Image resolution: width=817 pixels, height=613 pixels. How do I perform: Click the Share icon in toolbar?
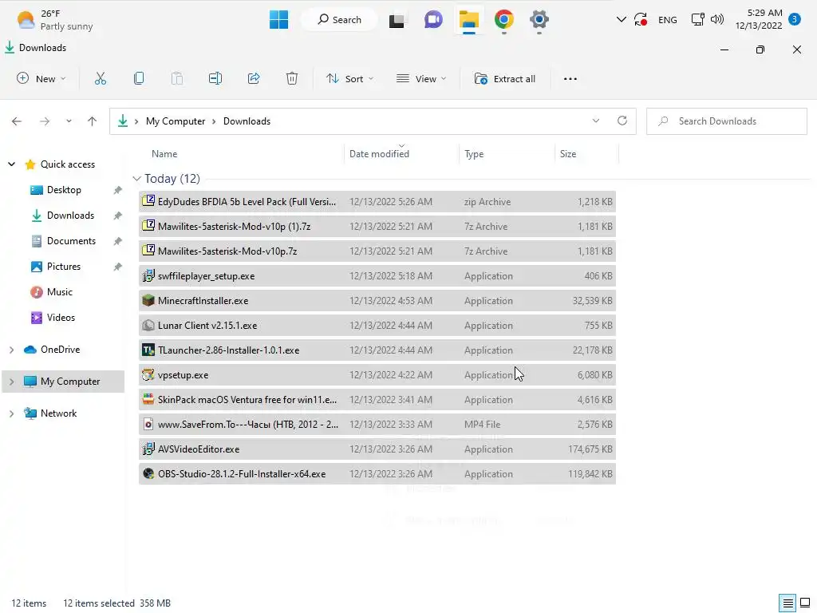(254, 79)
